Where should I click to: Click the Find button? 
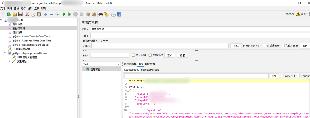[274, 76]
